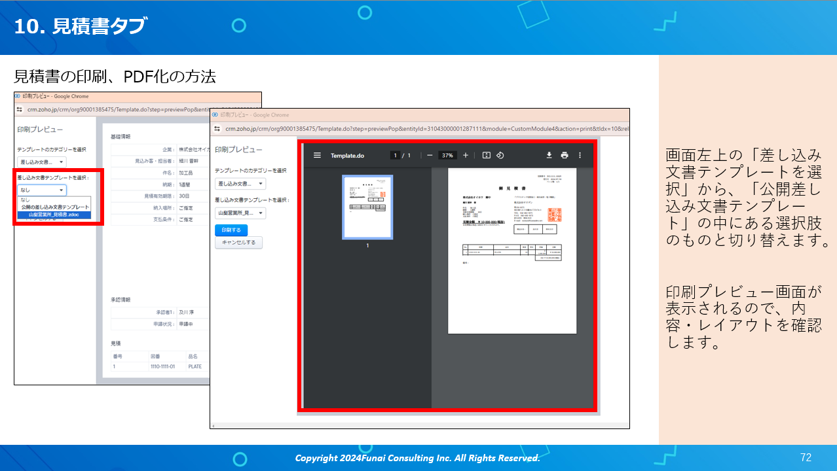Click the 承認情報 section heading
The height and width of the screenshot is (471, 837).
click(x=121, y=300)
